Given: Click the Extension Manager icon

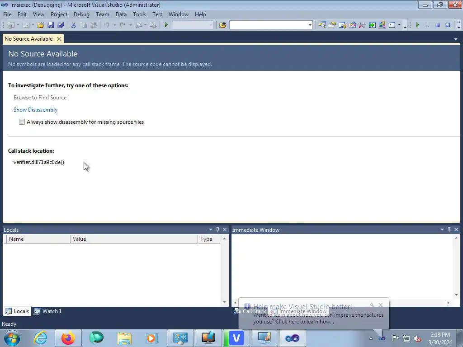Looking at the screenshot, I should pos(382,25).
